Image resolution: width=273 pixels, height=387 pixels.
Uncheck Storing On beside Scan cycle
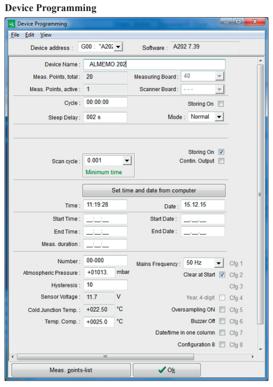click(221, 152)
